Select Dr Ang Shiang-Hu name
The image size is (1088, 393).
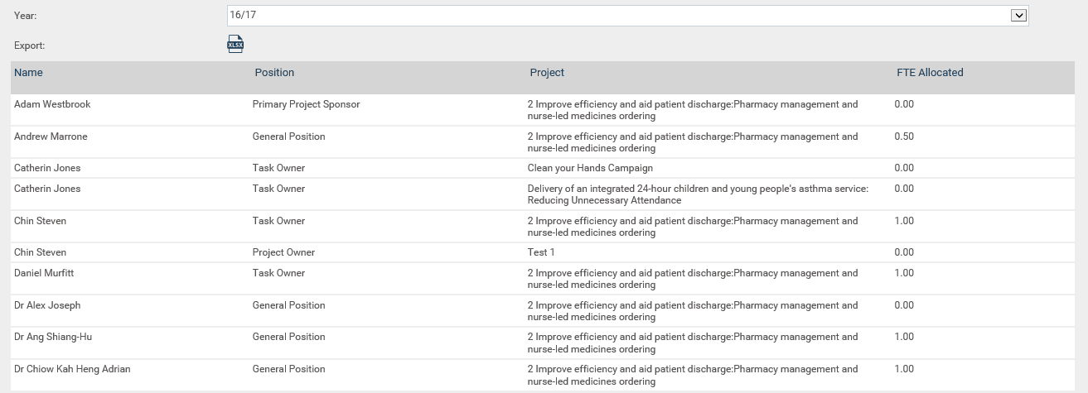[55, 337]
